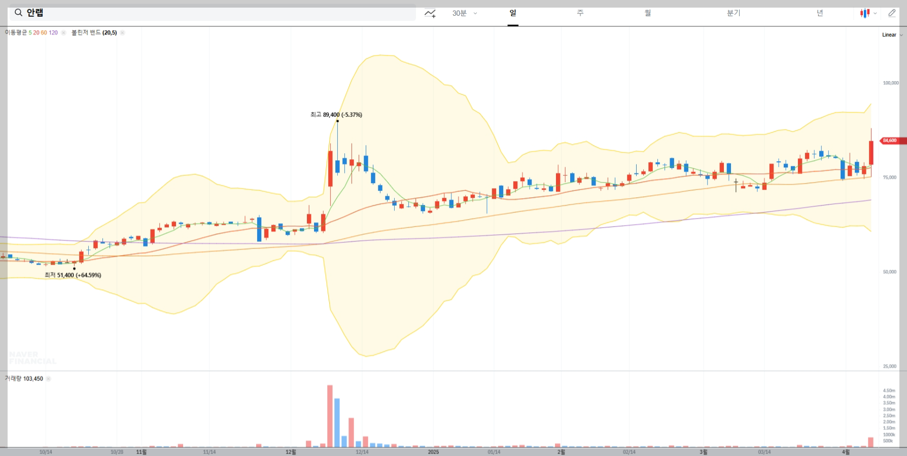Switch to the 월 monthly tab
This screenshot has height=456, width=907.
(x=647, y=13)
